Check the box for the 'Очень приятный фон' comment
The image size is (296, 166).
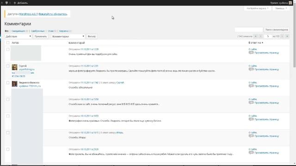8,49
